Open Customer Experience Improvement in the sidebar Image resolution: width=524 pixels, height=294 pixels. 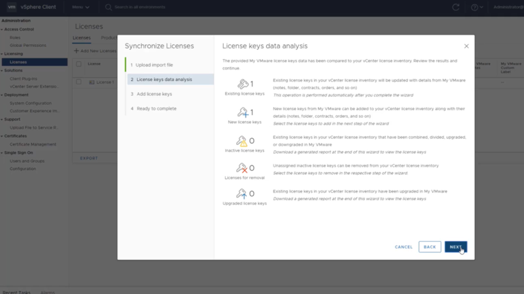35,111
